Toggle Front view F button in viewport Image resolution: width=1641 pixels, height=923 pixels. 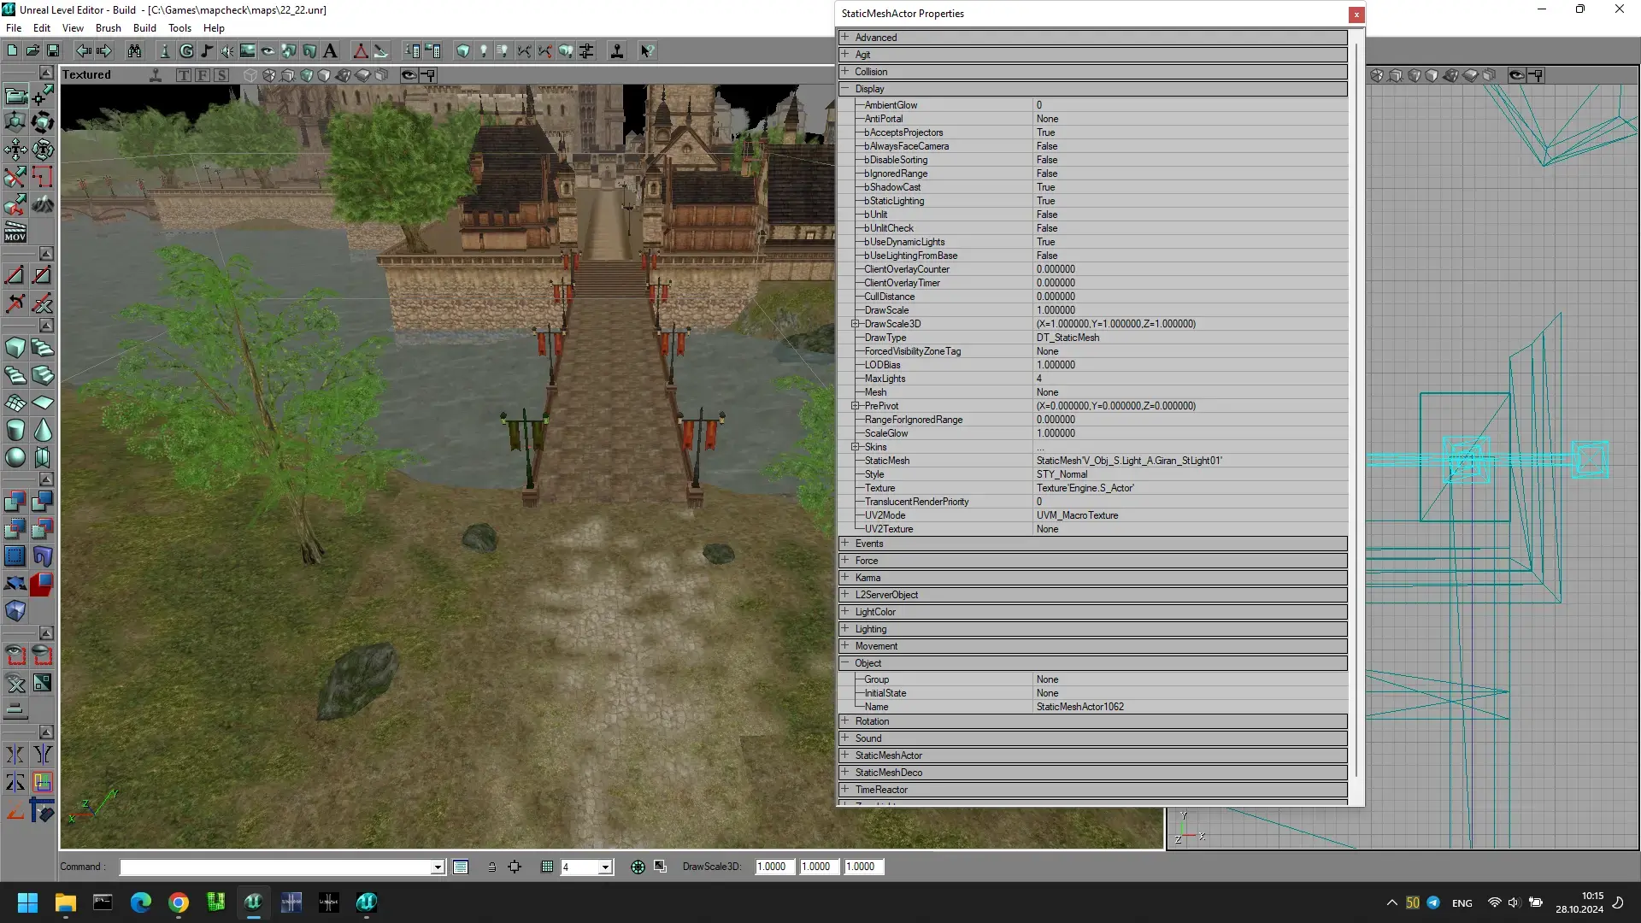[203, 75]
